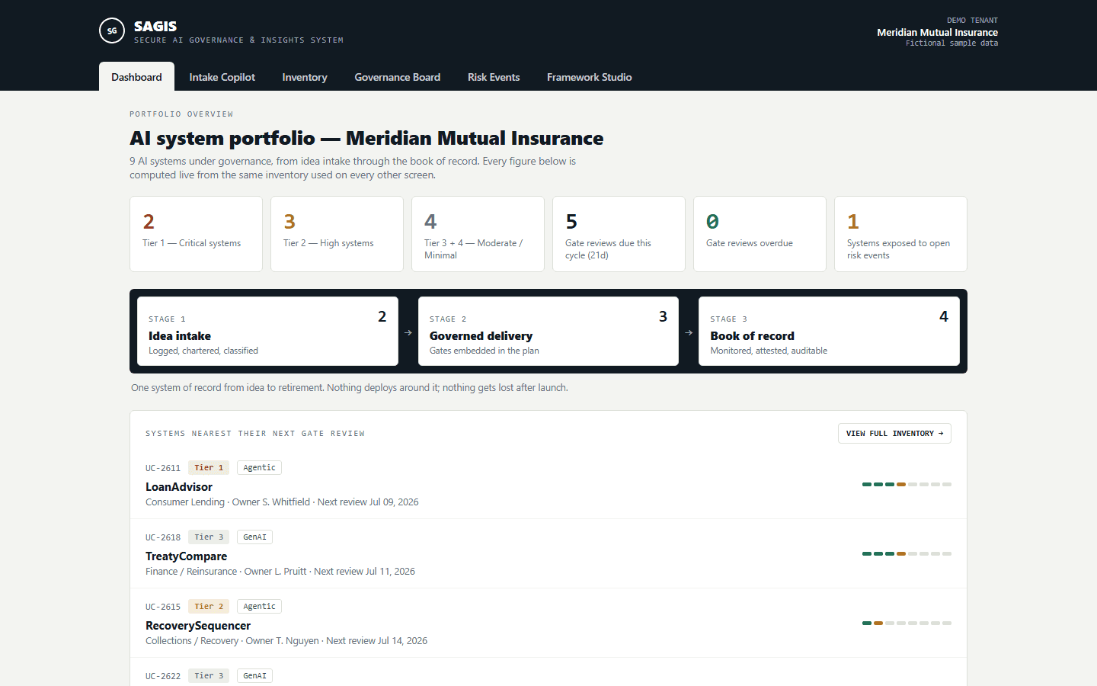Open the Tier 1 Critical systems card
This screenshot has height=686, width=1097.
[196, 234]
